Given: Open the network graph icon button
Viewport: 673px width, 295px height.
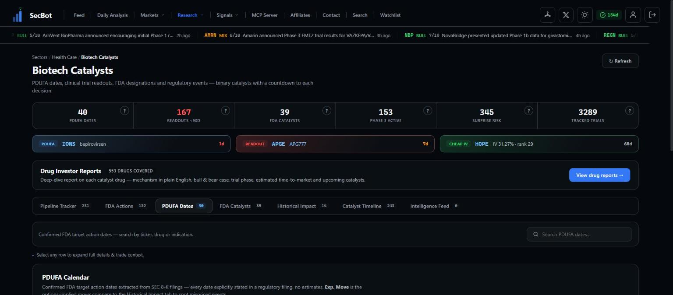Looking at the screenshot, I should [547, 15].
